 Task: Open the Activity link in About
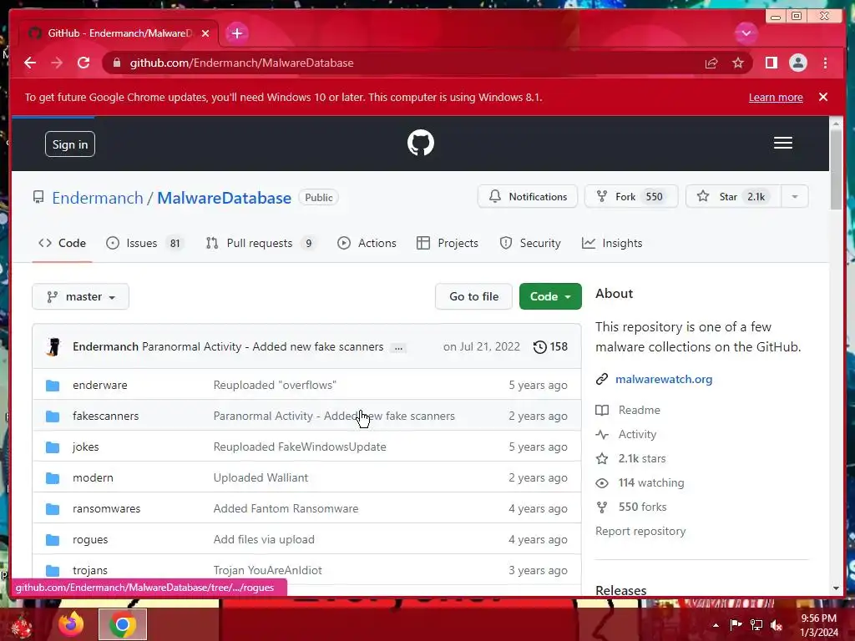pyautogui.click(x=637, y=434)
